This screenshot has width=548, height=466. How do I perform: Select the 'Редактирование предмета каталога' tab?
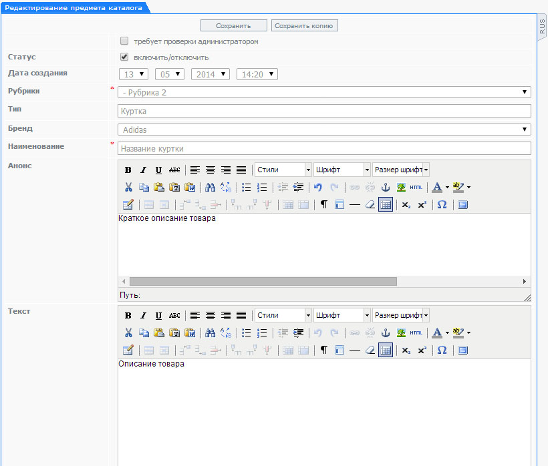(74, 7)
